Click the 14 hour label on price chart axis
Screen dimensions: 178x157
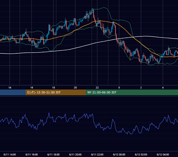[10, 88]
